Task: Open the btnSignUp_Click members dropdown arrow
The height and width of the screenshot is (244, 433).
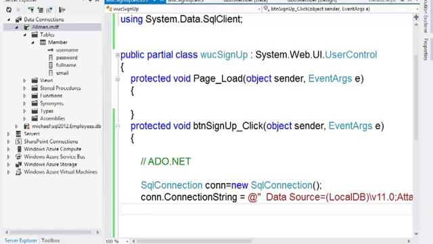Action: pos(417,9)
